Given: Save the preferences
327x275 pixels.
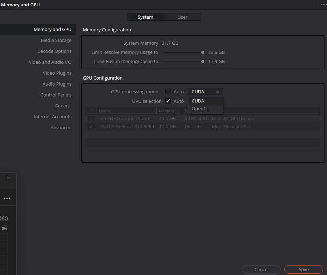Looking at the screenshot, I should [x=304, y=269].
